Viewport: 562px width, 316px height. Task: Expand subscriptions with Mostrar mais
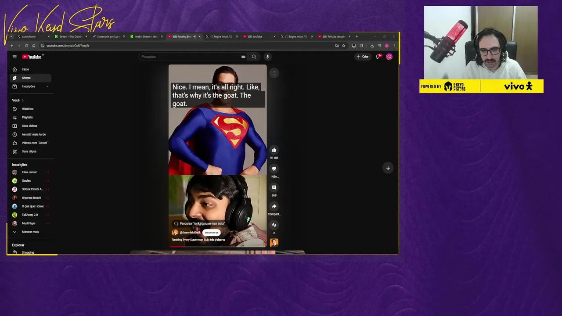pyautogui.click(x=30, y=232)
